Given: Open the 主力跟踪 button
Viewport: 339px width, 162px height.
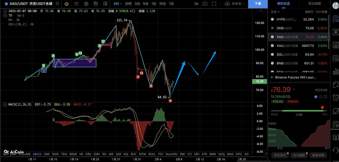Looking at the screenshot, I should click(x=299, y=155).
